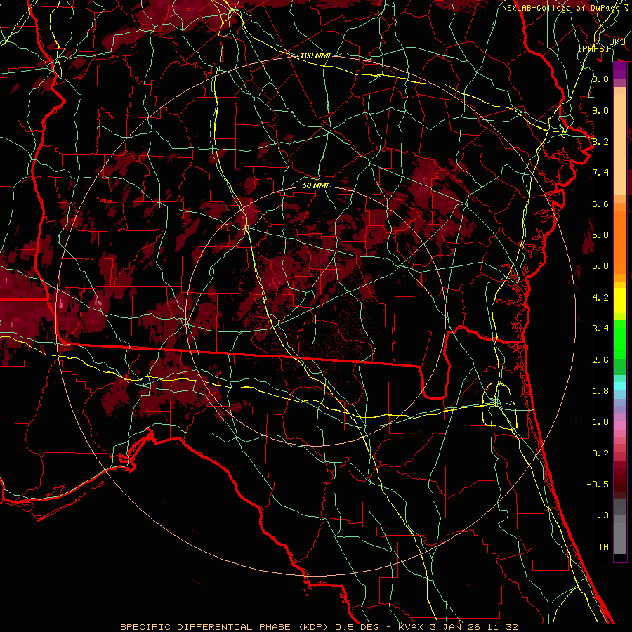Click the [PHAS] unit label
632x632 pixels.
pyautogui.click(x=594, y=48)
